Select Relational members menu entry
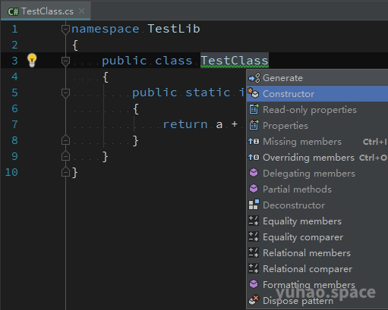The image size is (388, 310). pos(317,253)
